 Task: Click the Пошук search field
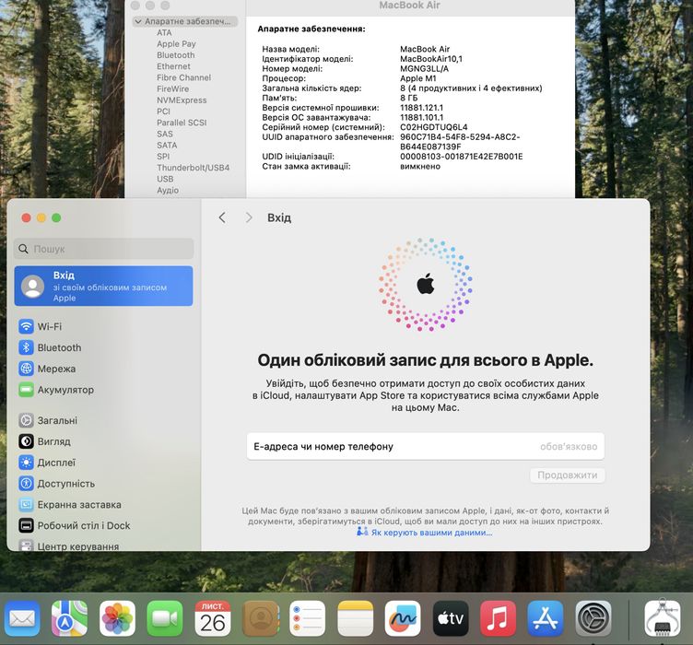click(104, 249)
